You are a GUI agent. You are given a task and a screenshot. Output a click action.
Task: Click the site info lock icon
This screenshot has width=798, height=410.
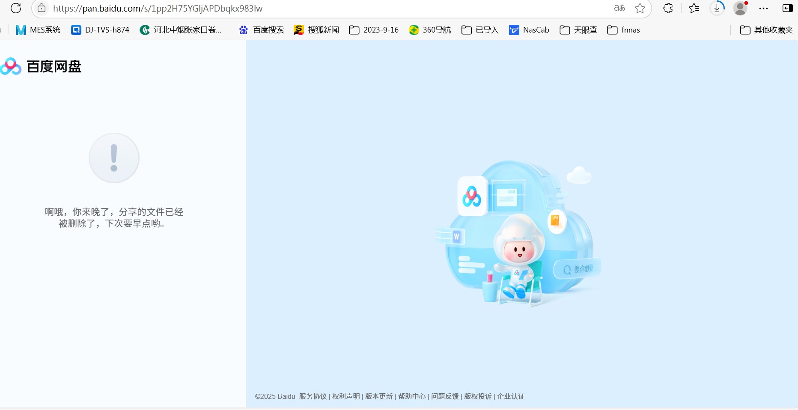click(42, 8)
